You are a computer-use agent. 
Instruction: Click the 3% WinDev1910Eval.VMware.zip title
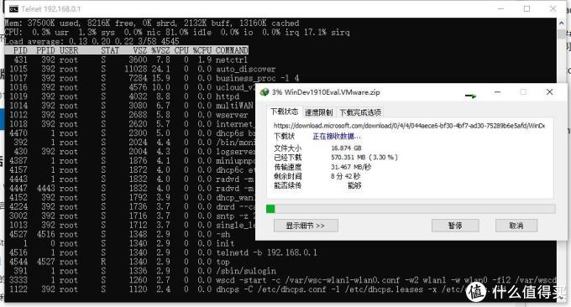point(326,92)
